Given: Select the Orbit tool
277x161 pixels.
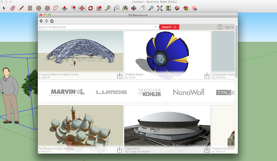Looking at the screenshot, I should (134, 8).
